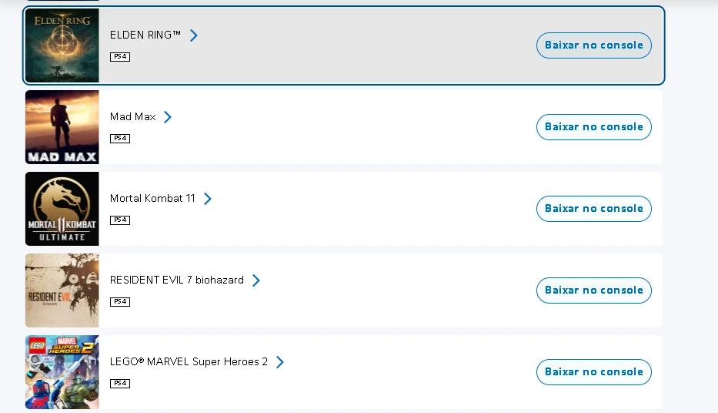The image size is (718, 413).
Task: Click the arrow after RESIDENT EVIL 7 biohazard
Action: (x=256, y=280)
